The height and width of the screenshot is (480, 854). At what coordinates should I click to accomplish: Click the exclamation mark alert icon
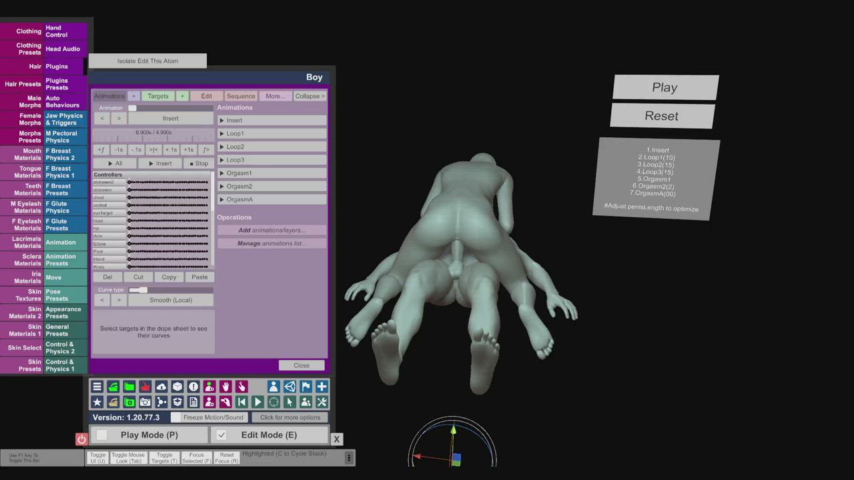coord(193,387)
